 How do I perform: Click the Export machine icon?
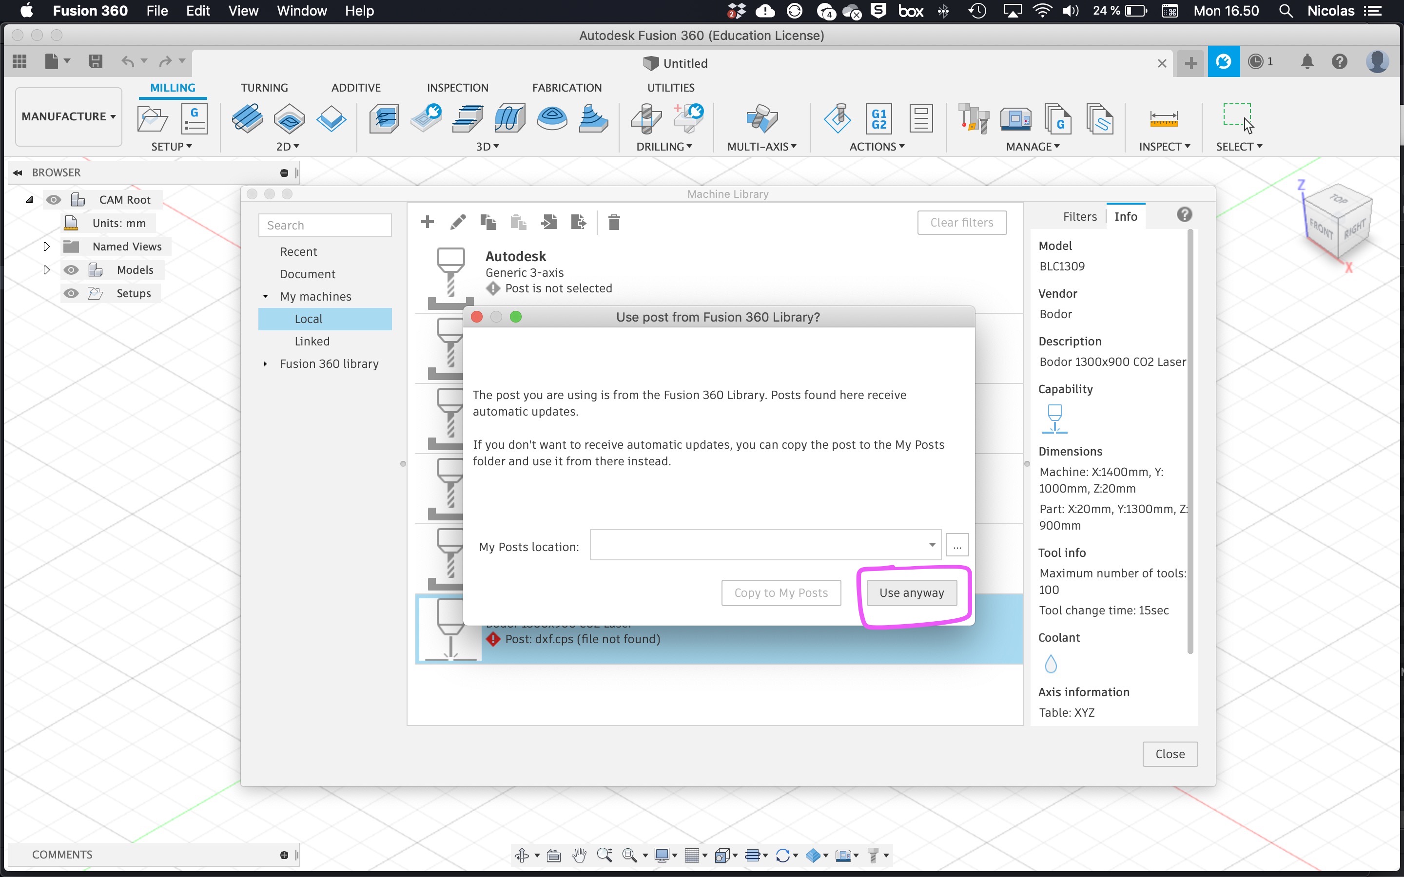click(579, 222)
